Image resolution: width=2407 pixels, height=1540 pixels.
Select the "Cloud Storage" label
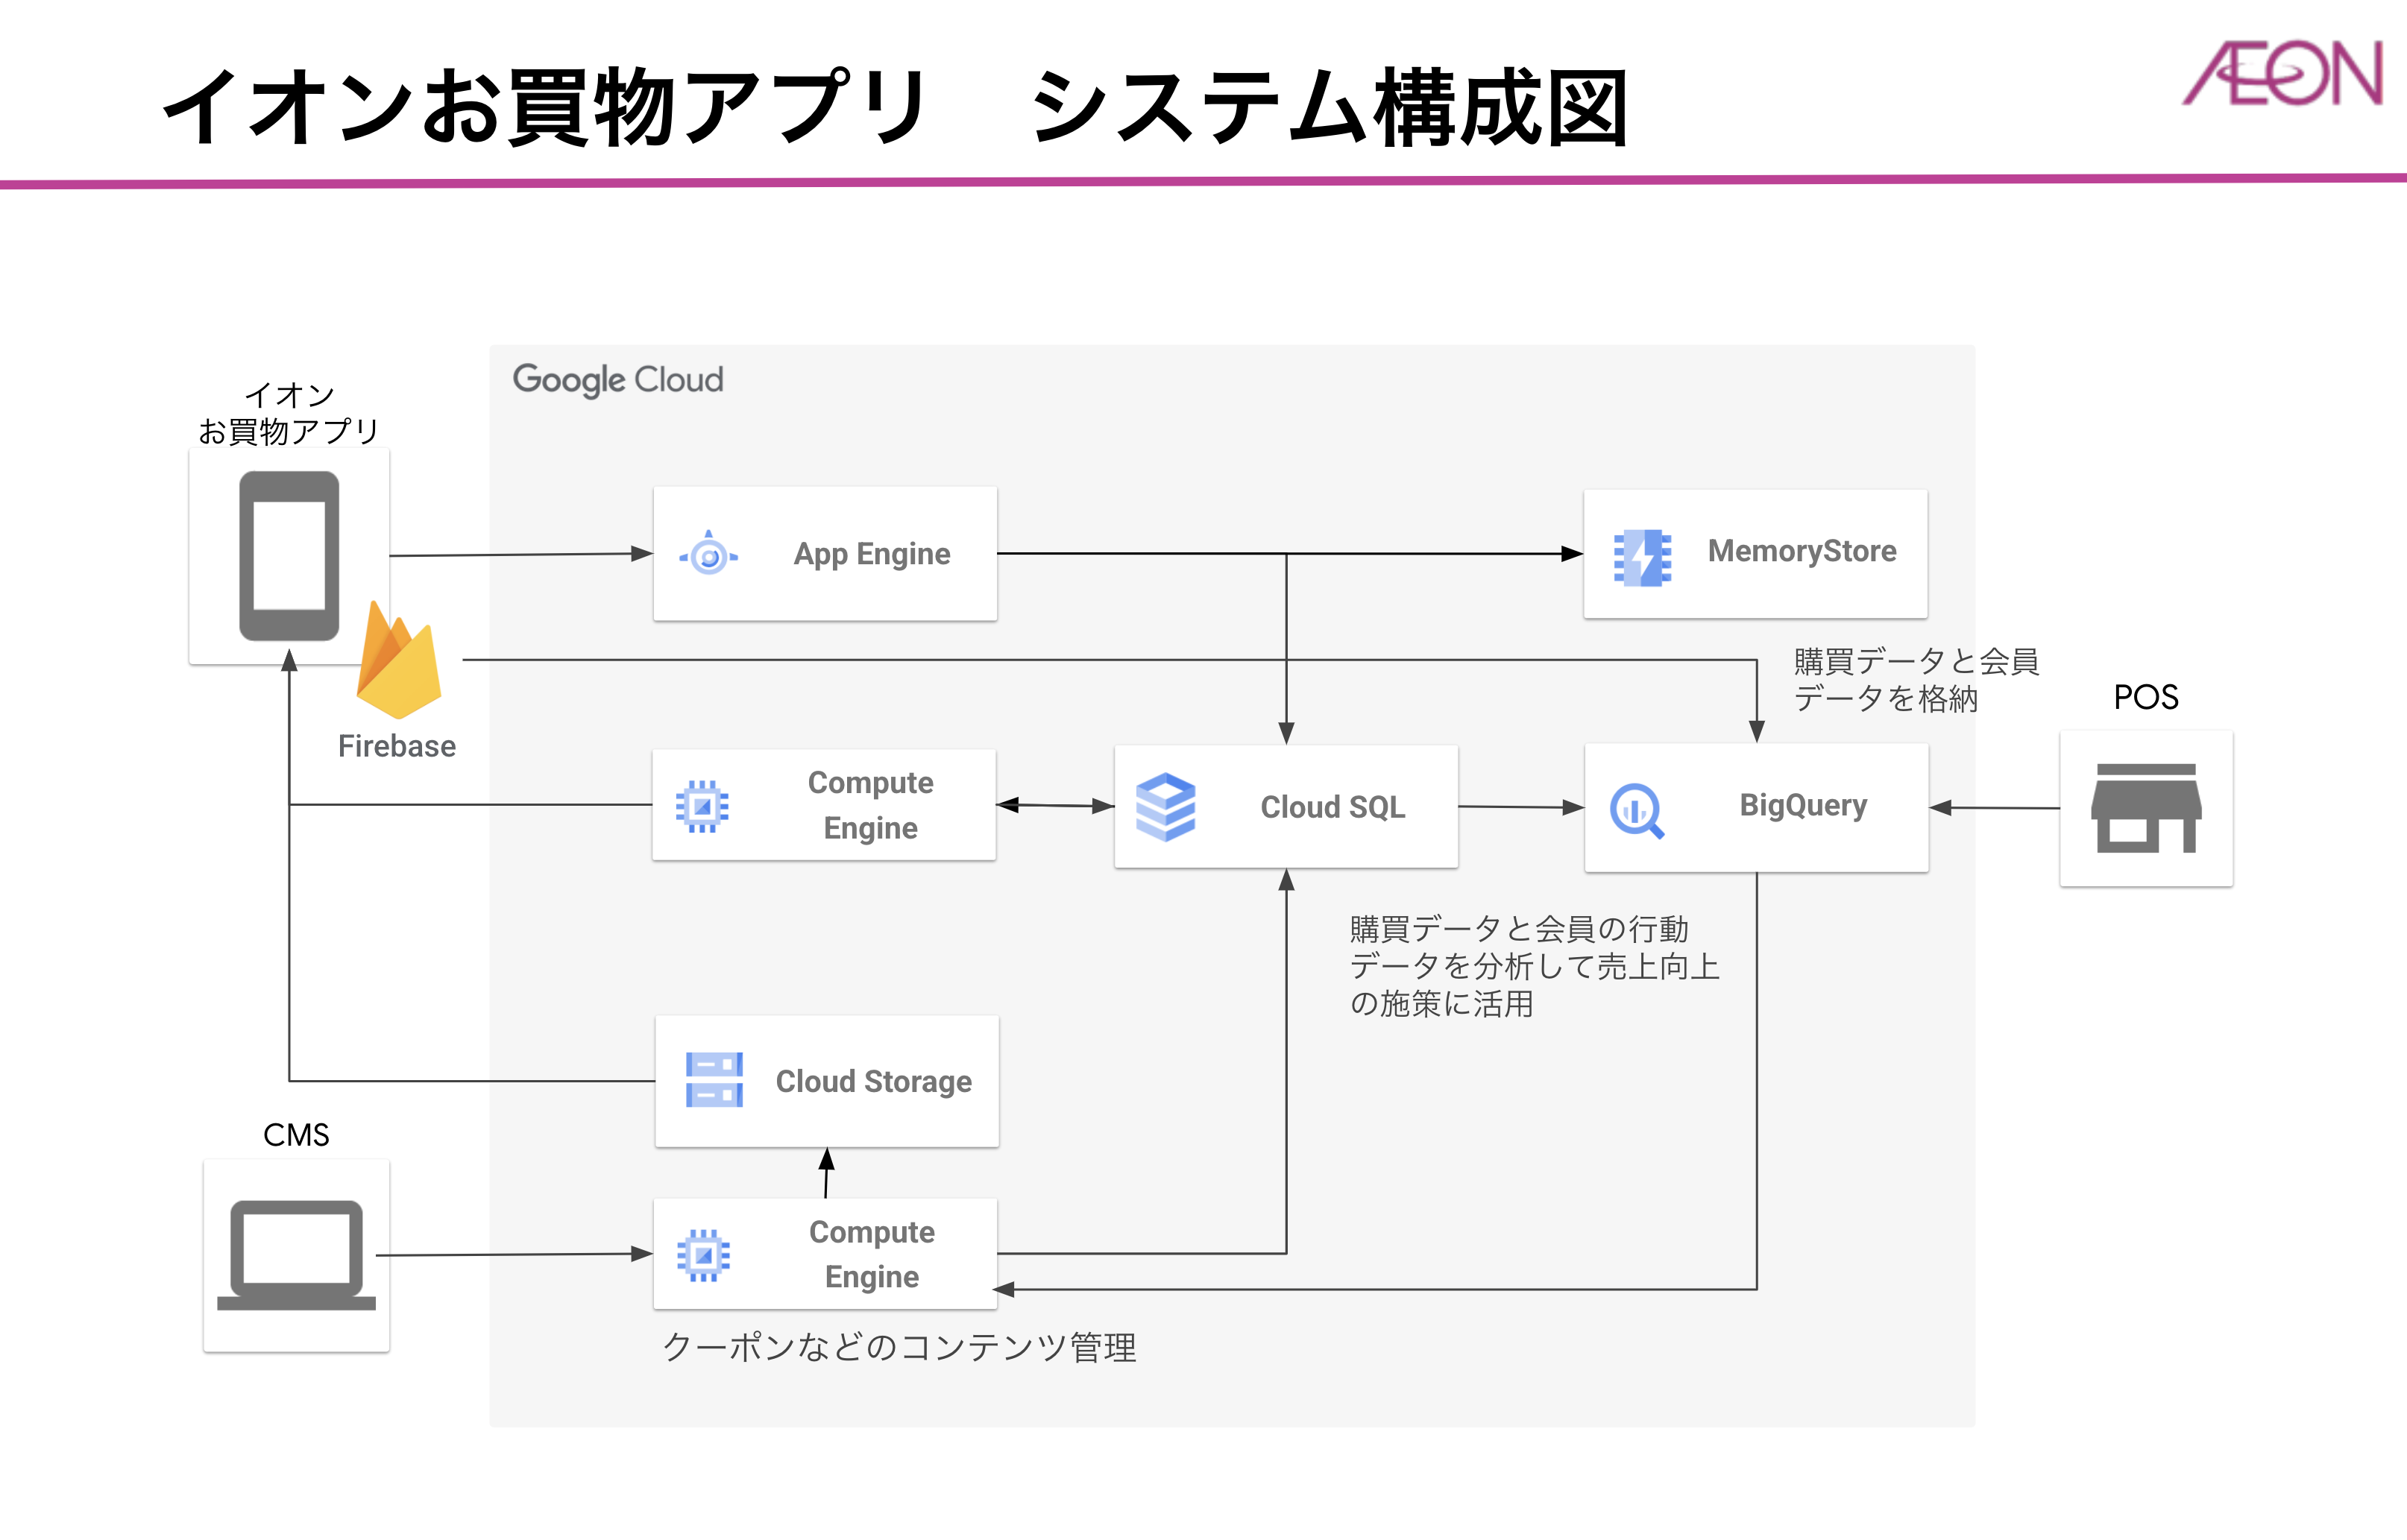(873, 1081)
